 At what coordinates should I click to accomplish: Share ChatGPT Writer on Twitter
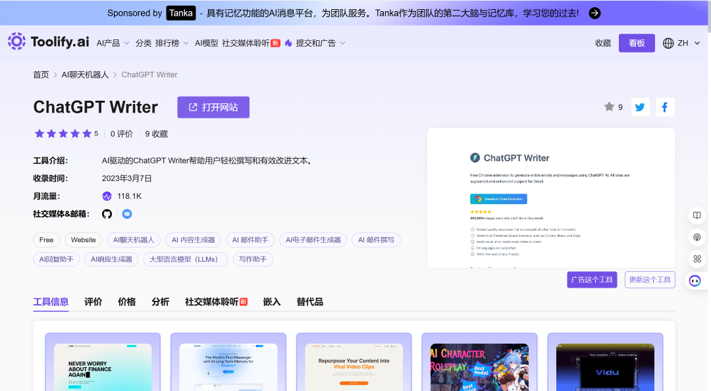pos(641,107)
